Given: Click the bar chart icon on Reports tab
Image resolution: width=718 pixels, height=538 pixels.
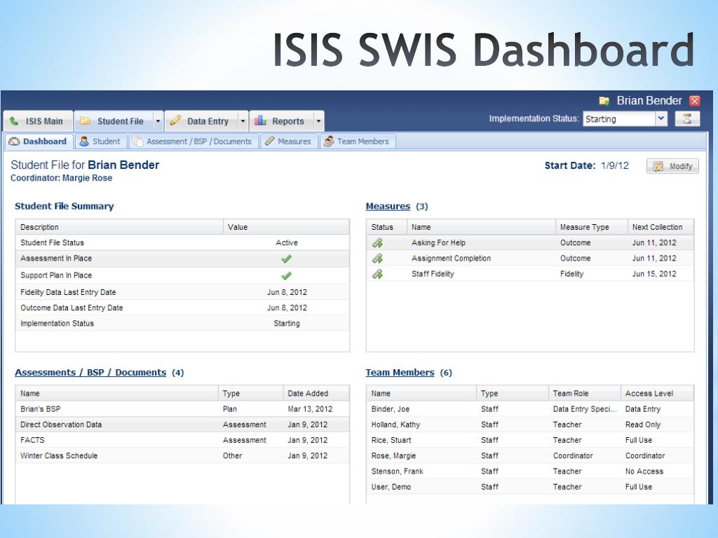Looking at the screenshot, I should pyautogui.click(x=261, y=120).
